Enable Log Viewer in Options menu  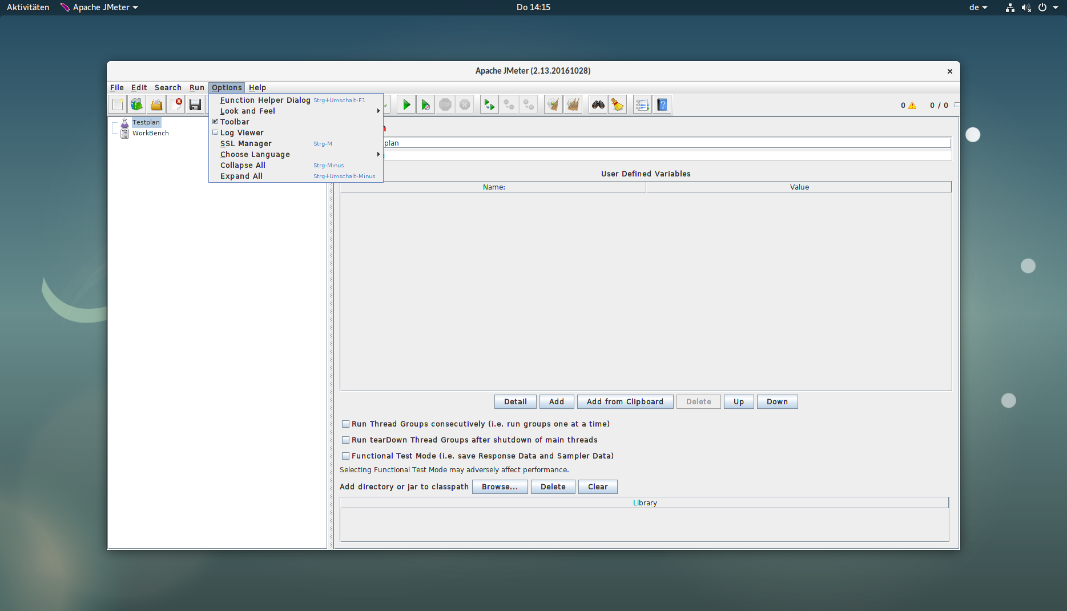point(215,132)
